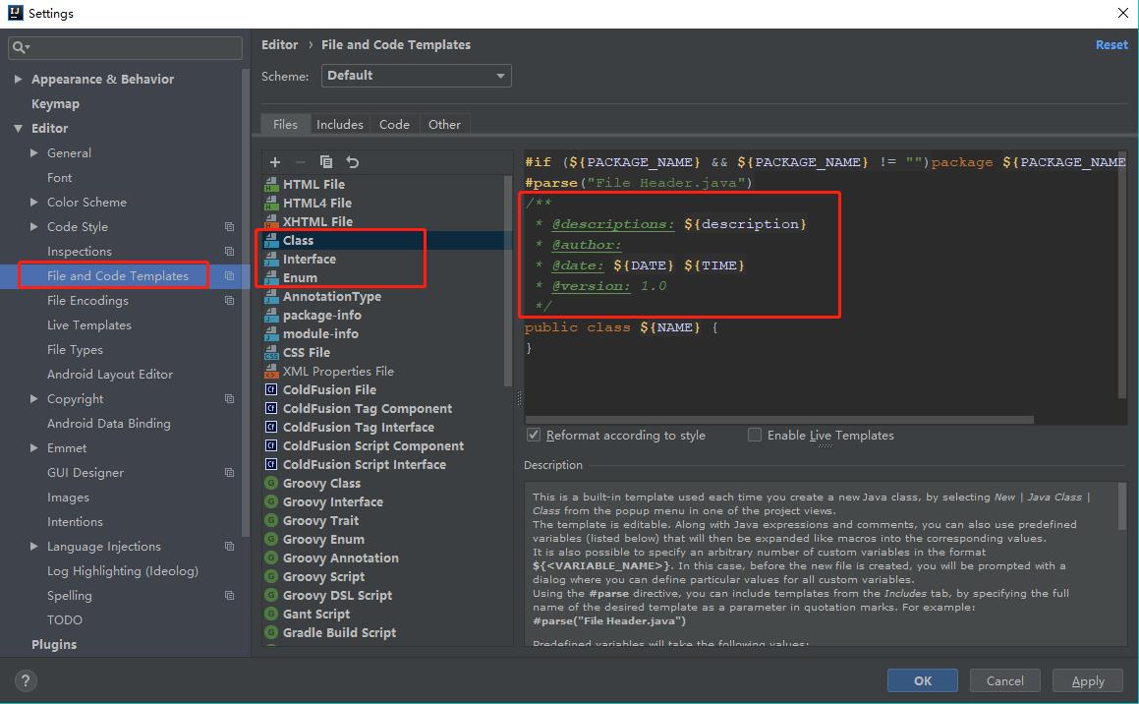
Task: Switch to the Files tab
Action: (285, 124)
